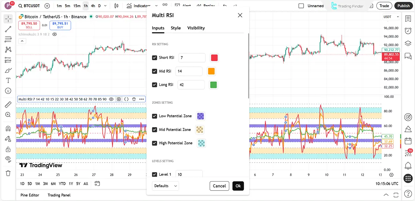Disable the Mid Potential Zone checkbox
The width and height of the screenshot is (415, 201).
(x=154, y=129)
